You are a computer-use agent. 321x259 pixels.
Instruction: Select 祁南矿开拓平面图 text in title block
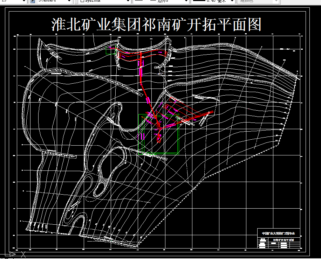point(283,239)
